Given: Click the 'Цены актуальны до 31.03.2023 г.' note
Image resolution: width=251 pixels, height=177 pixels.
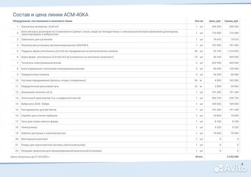Looking at the screenshot, I should point(30,157).
